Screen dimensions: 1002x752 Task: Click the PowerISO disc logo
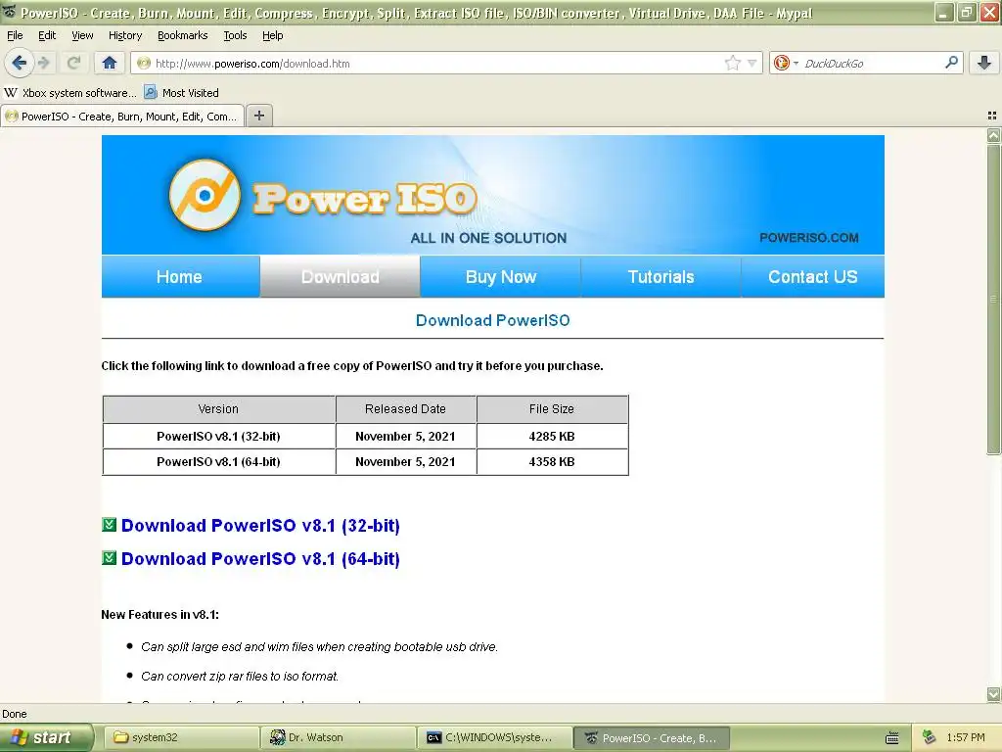point(205,195)
